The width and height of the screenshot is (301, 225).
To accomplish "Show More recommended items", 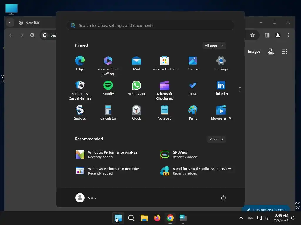I will [x=216, y=139].
